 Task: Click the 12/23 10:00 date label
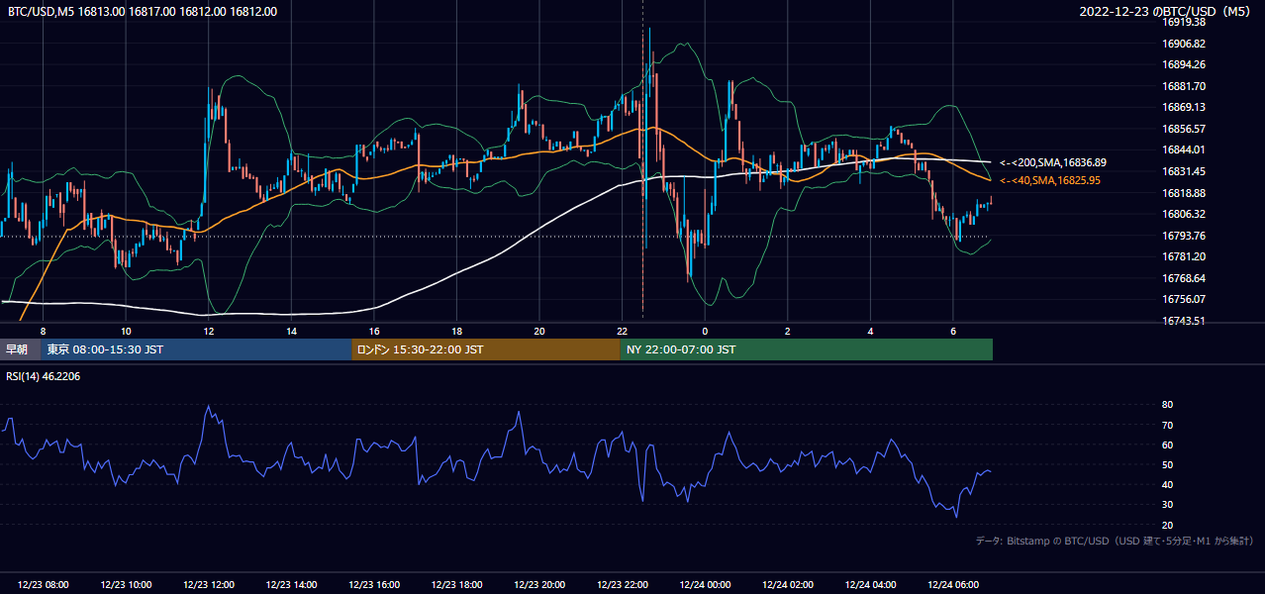126,585
